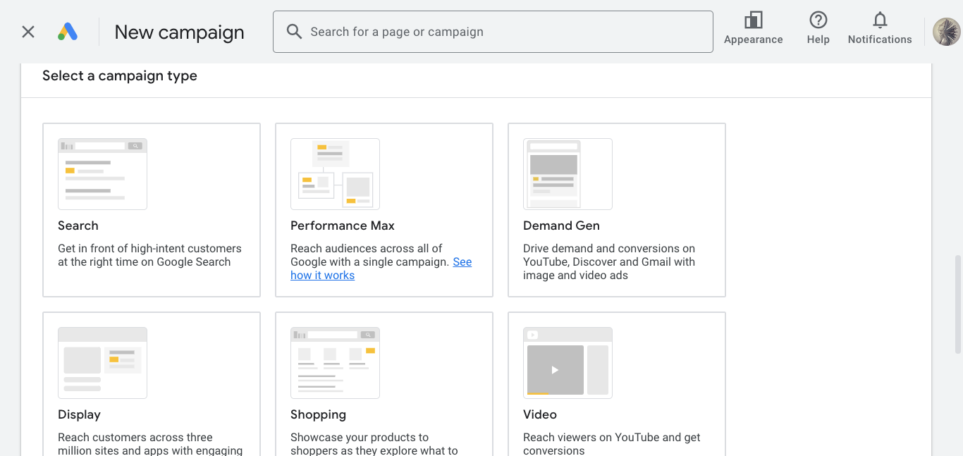This screenshot has height=456, width=963.
Task: Close the New campaign page
Action: coord(28,32)
